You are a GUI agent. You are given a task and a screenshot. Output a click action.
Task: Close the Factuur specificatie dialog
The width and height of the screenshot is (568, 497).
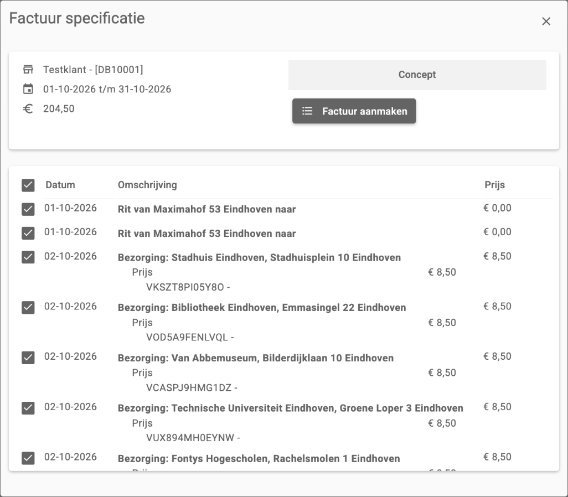point(546,22)
